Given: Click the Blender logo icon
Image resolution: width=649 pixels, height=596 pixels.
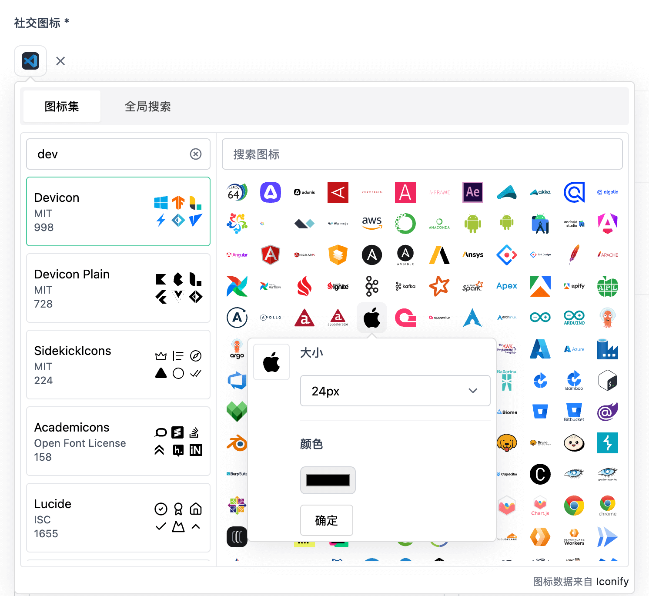Looking at the screenshot, I should (237, 443).
